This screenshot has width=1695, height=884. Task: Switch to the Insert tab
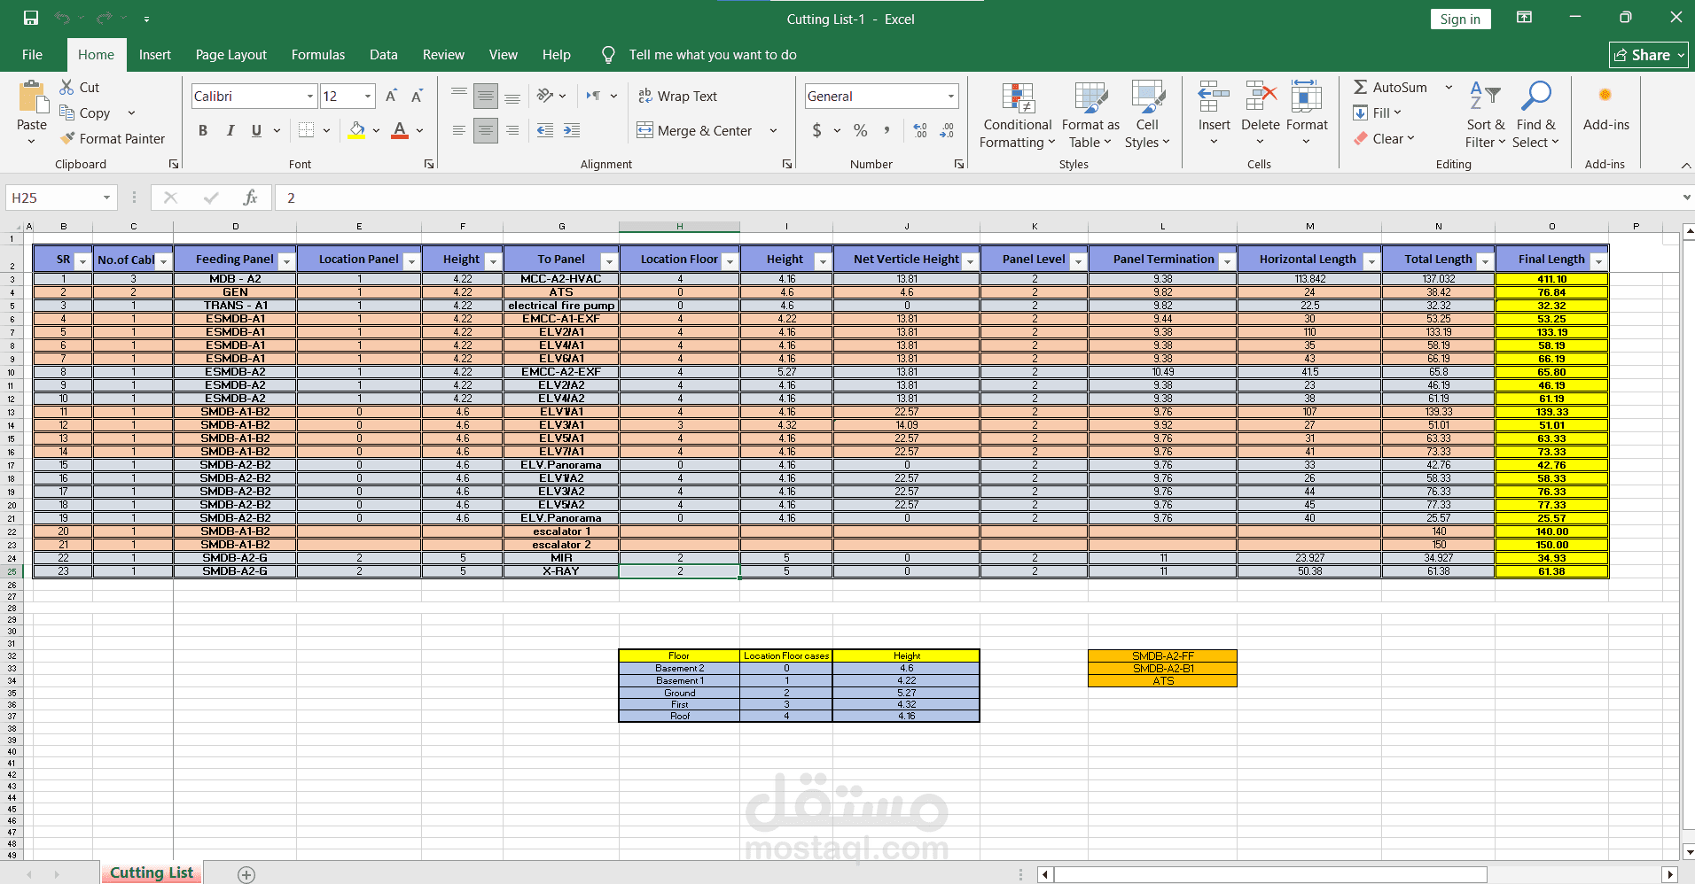coord(155,54)
